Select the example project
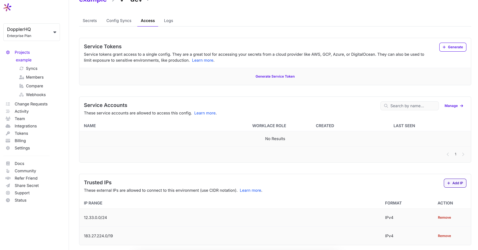Image resolution: width=478 pixels, height=250 pixels. 24,60
